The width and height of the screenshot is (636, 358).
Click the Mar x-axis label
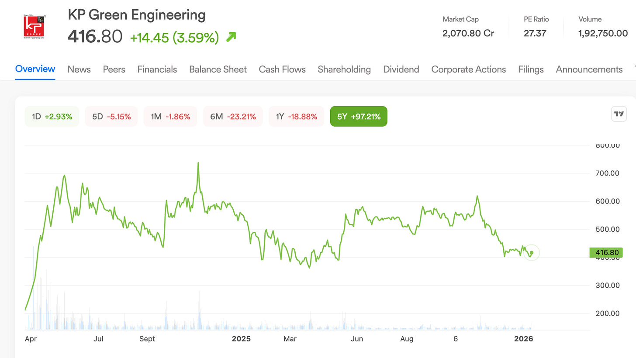pos(290,339)
